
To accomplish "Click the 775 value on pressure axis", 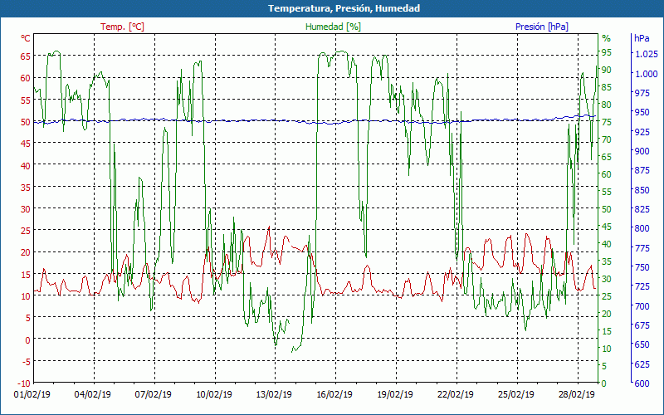I will (642, 247).
